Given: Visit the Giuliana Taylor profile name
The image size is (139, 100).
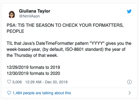Looking at the screenshot, I should (x=35, y=11).
